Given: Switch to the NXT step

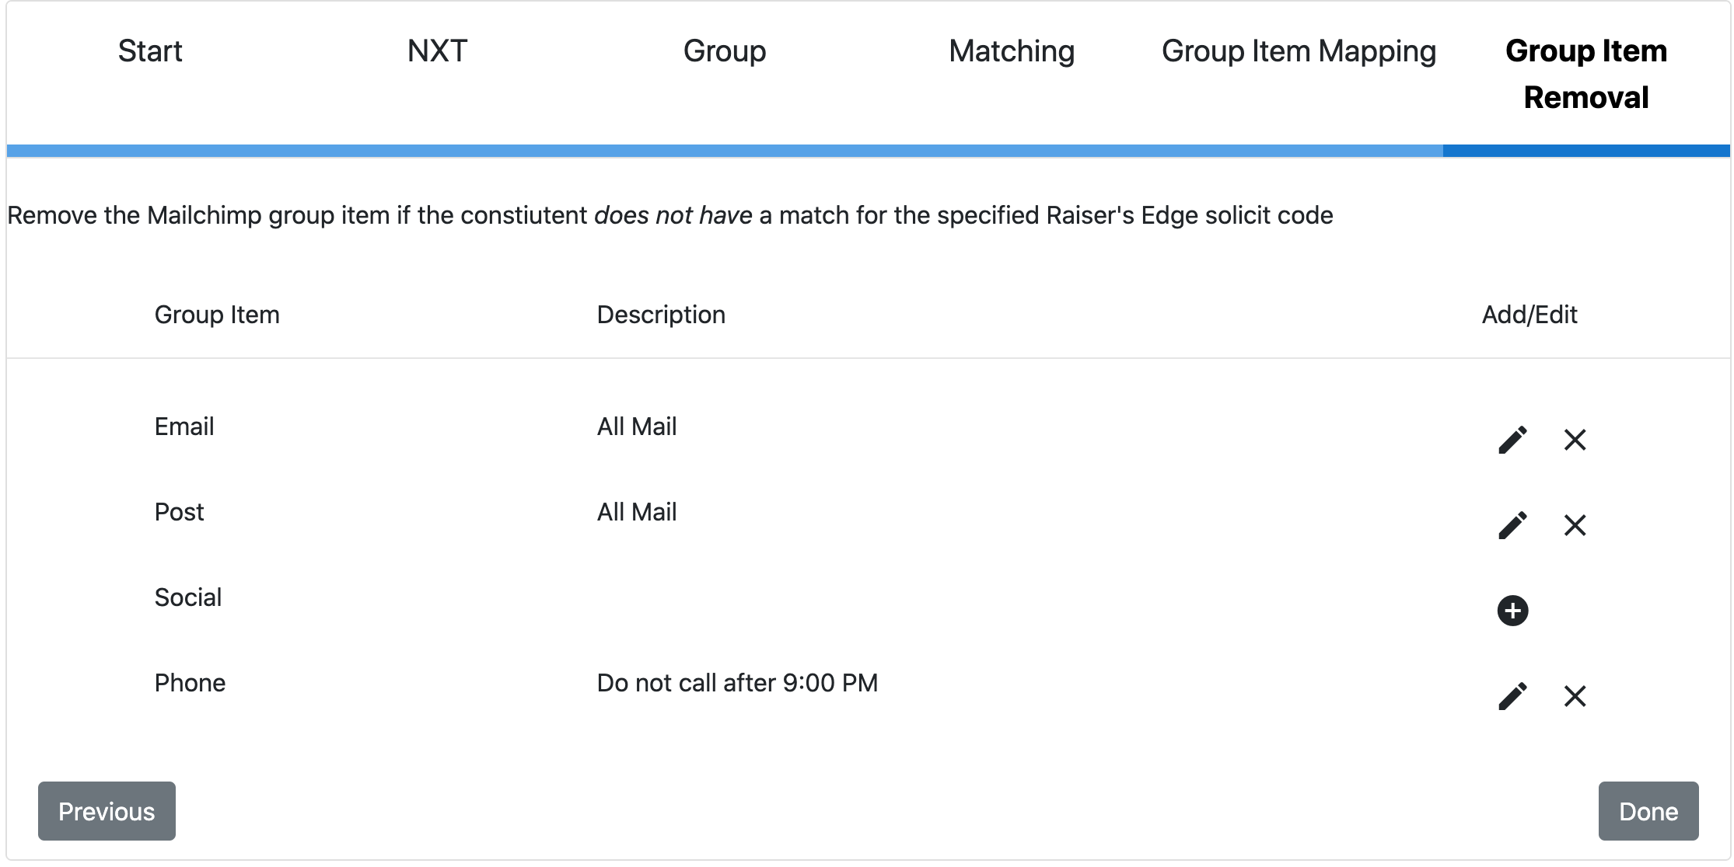Looking at the screenshot, I should click(x=437, y=51).
